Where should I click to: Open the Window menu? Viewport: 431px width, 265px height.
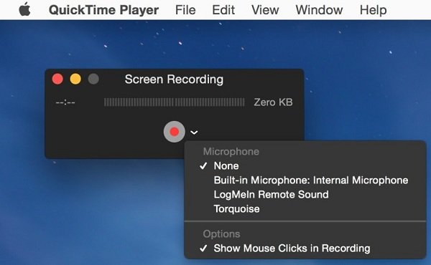[x=319, y=10]
